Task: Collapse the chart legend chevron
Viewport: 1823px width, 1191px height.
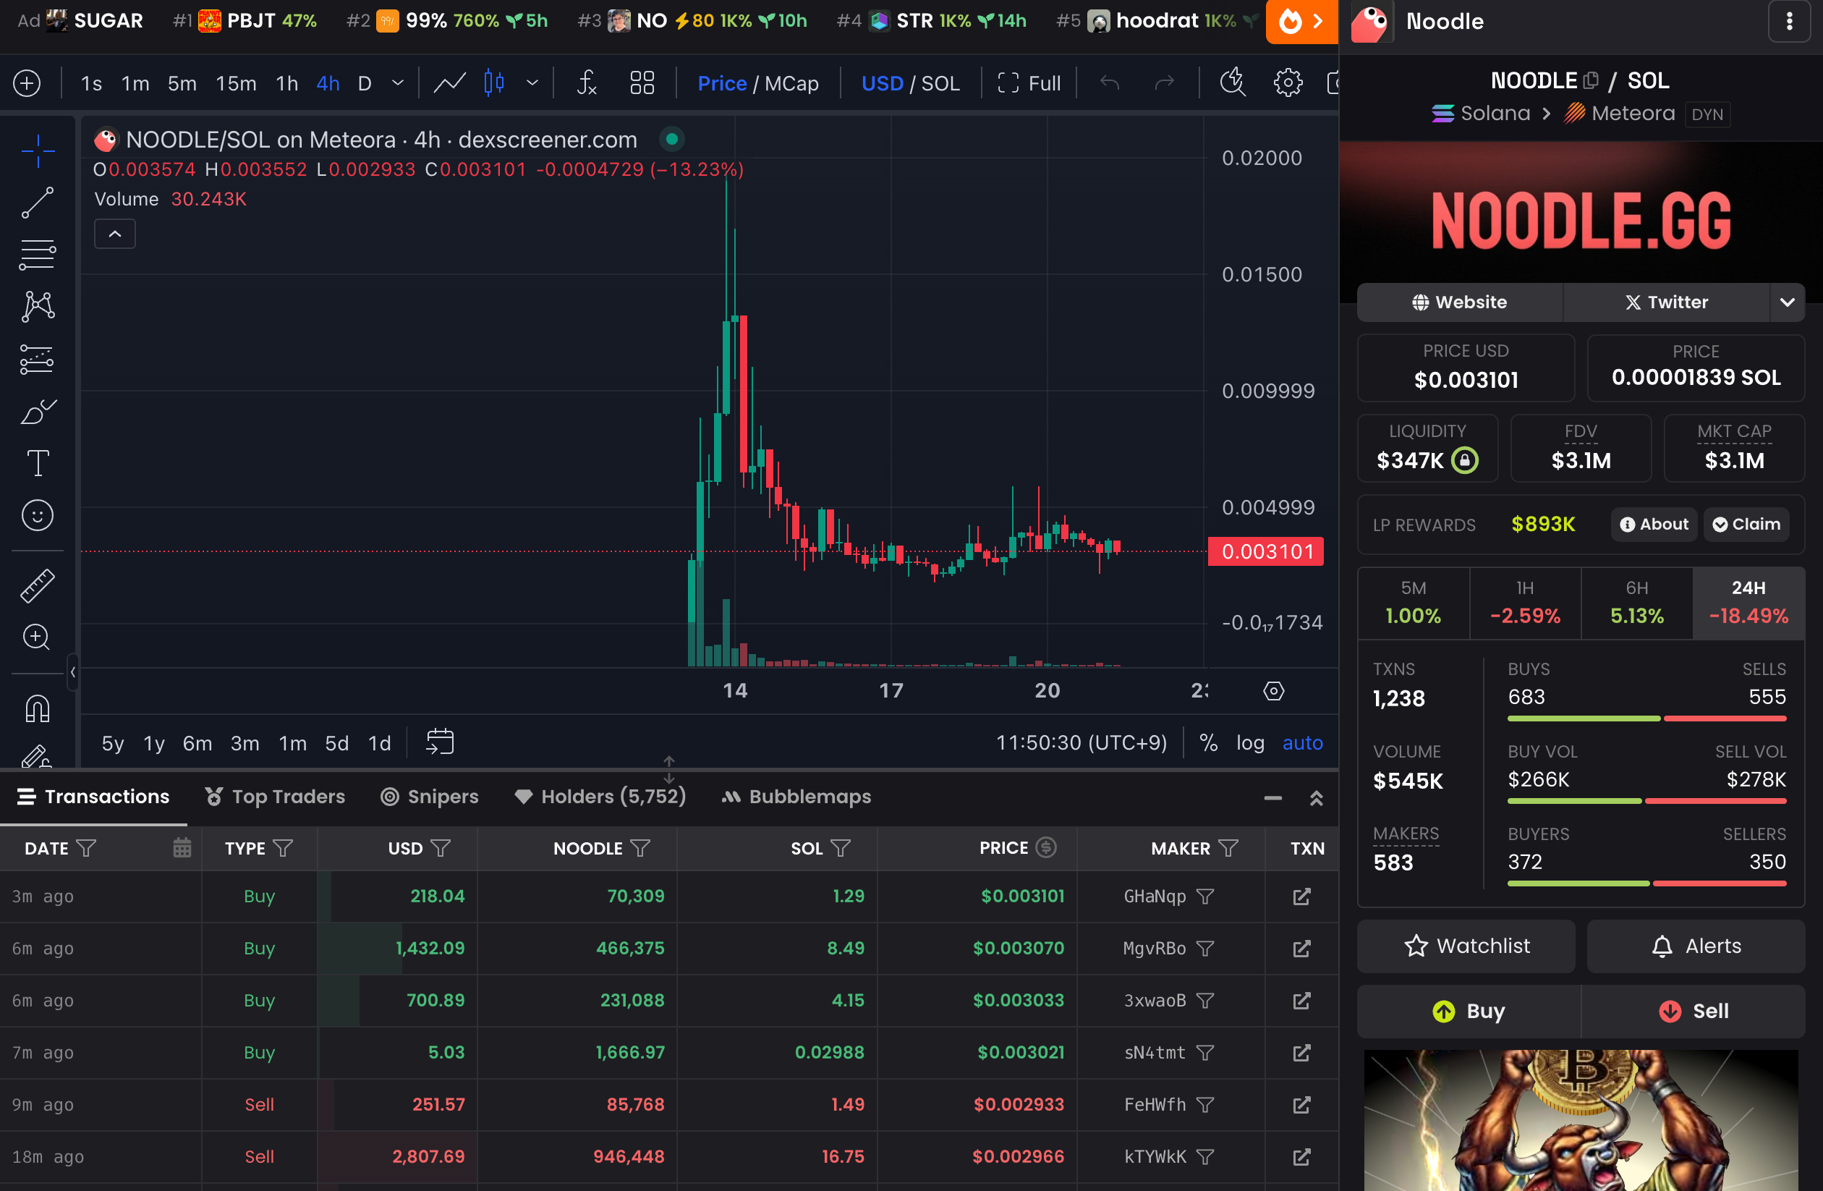Action: (115, 234)
